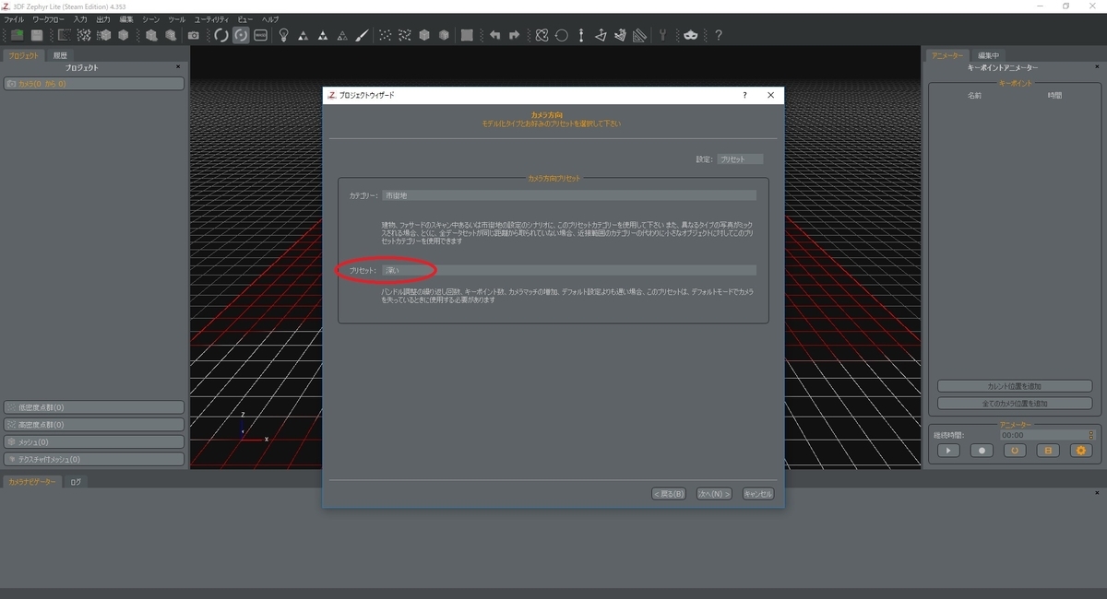Expand the テクスチャ付メッシュ(0) section
Screen dimensions: 1107x599
(x=94, y=459)
